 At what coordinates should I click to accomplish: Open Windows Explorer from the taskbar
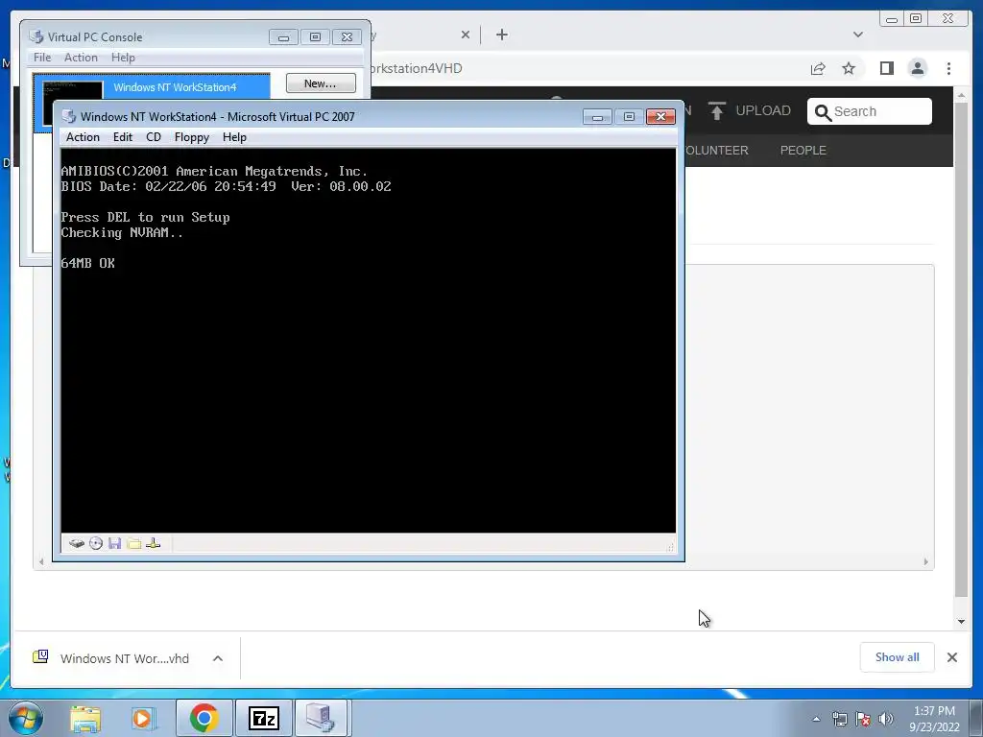coord(85,718)
